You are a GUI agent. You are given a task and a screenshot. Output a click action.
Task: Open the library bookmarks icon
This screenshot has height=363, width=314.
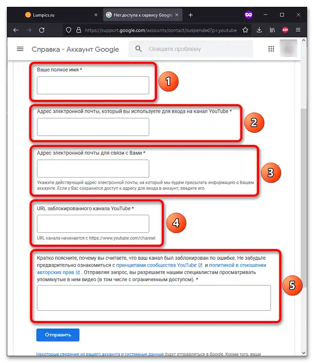(x=272, y=30)
